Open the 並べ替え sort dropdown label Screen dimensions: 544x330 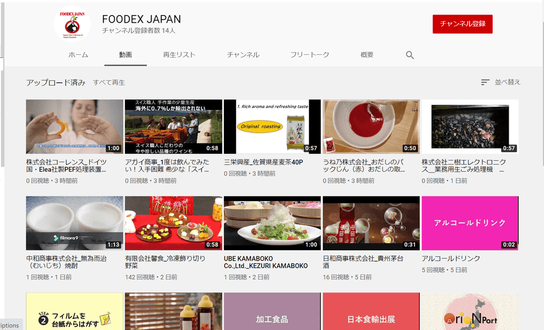tap(508, 82)
